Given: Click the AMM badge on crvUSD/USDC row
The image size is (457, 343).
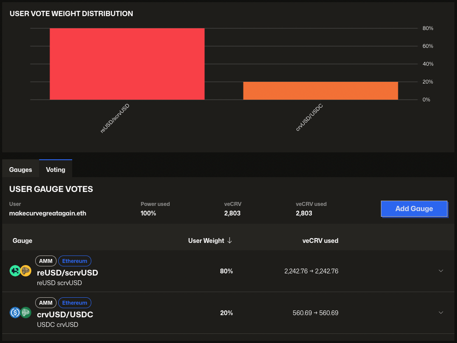Looking at the screenshot, I should coord(46,303).
